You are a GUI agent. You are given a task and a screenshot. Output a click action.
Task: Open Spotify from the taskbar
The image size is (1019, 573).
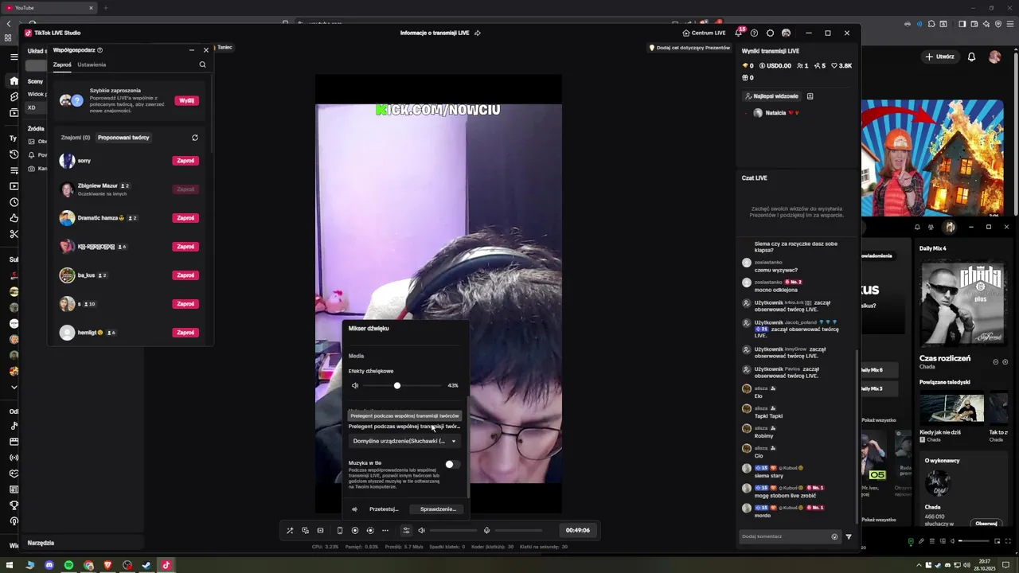tap(68, 565)
